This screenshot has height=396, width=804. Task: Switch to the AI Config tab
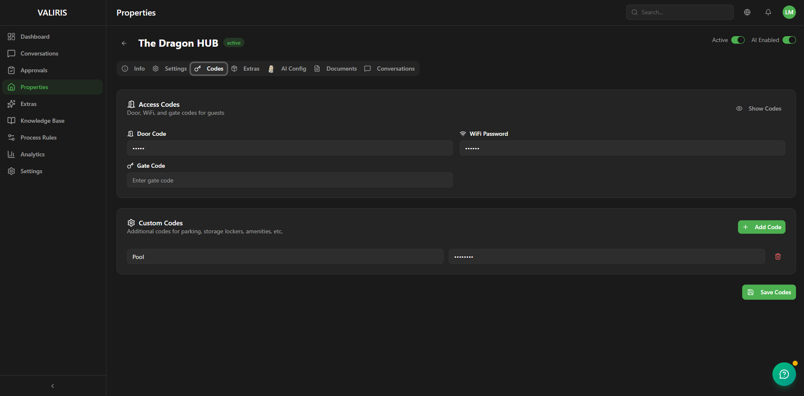click(293, 69)
